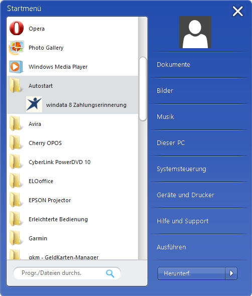The width and height of the screenshot is (252, 296).
Task: Open 'windata 8 Zahlungserinnerung' entry text
Action: 86,105
